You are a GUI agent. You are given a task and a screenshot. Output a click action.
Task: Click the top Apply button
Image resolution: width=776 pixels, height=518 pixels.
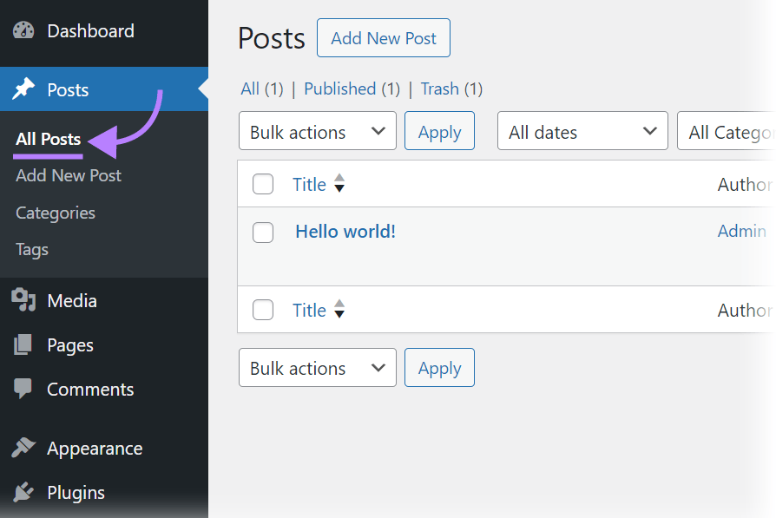click(x=439, y=131)
